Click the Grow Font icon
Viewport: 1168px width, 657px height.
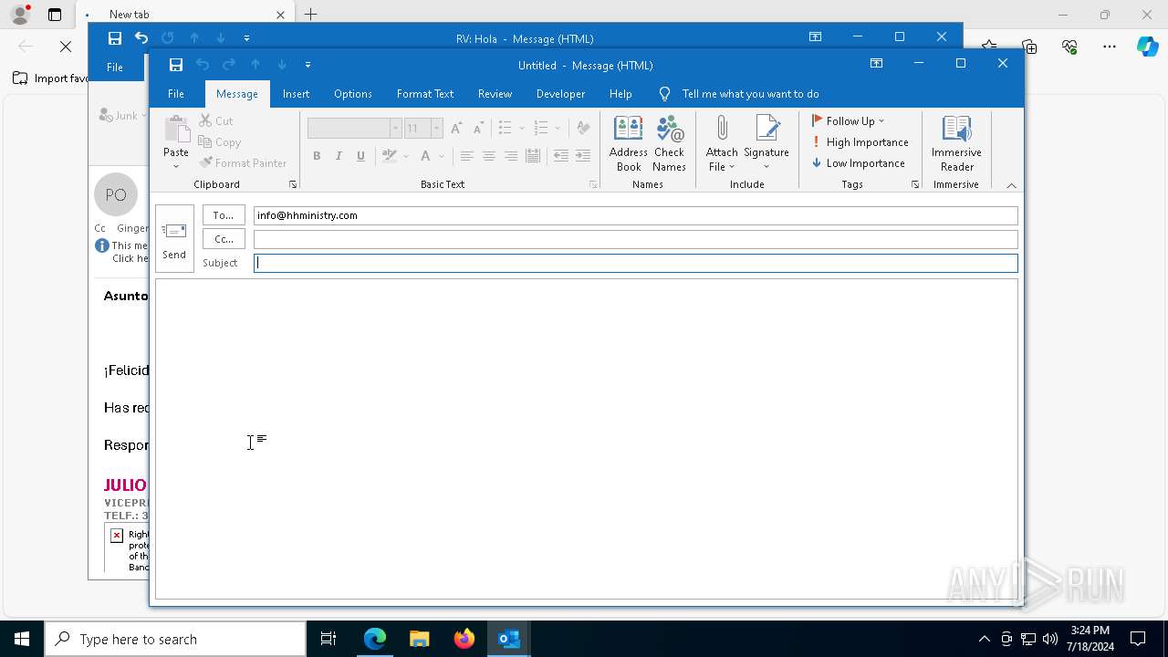point(456,129)
